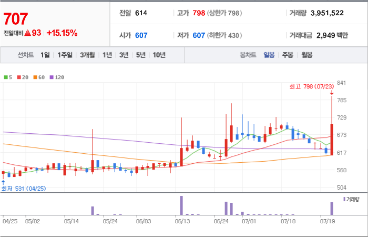
Task: Click the 04/25 date axis label
Action: coord(10,221)
